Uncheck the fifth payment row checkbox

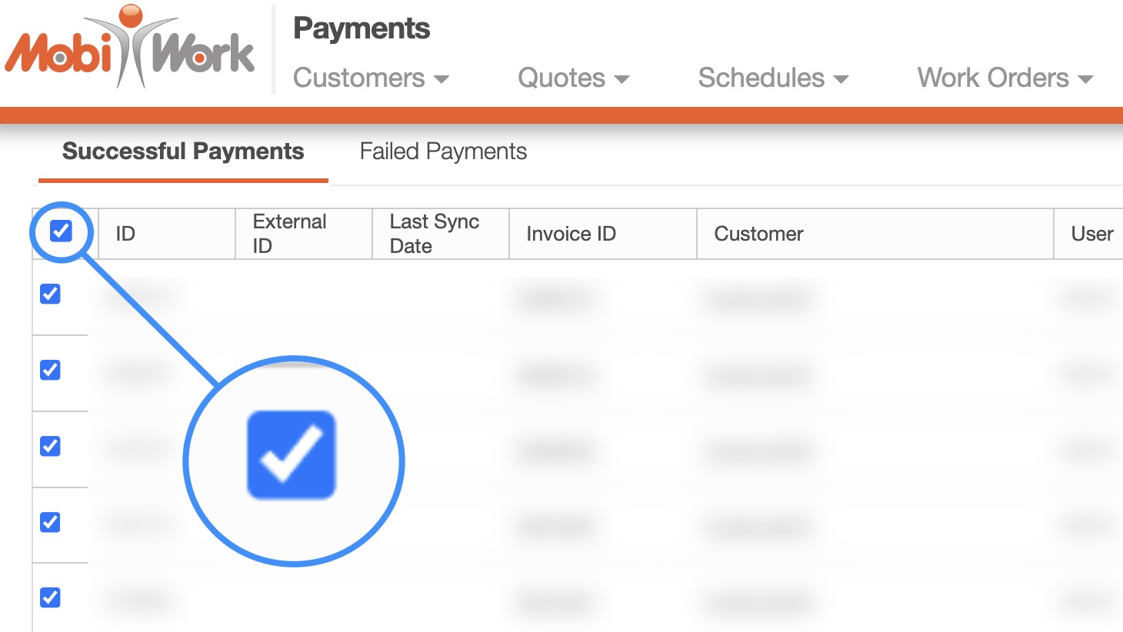click(x=51, y=597)
